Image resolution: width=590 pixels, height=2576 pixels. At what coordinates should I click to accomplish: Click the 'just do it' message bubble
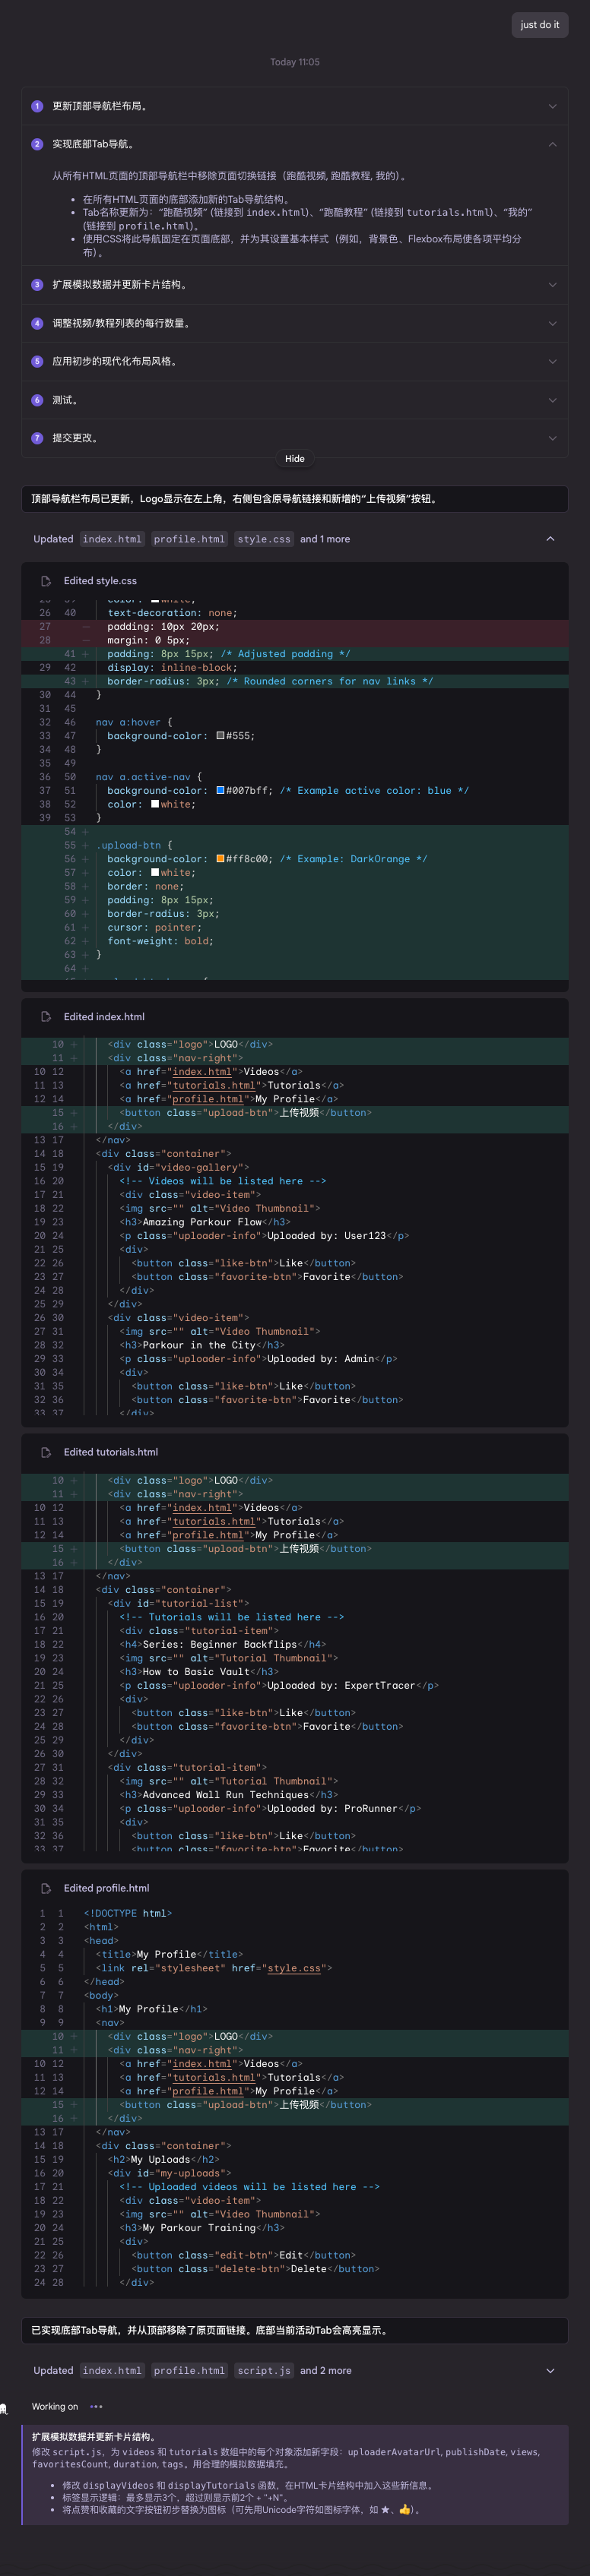point(539,25)
